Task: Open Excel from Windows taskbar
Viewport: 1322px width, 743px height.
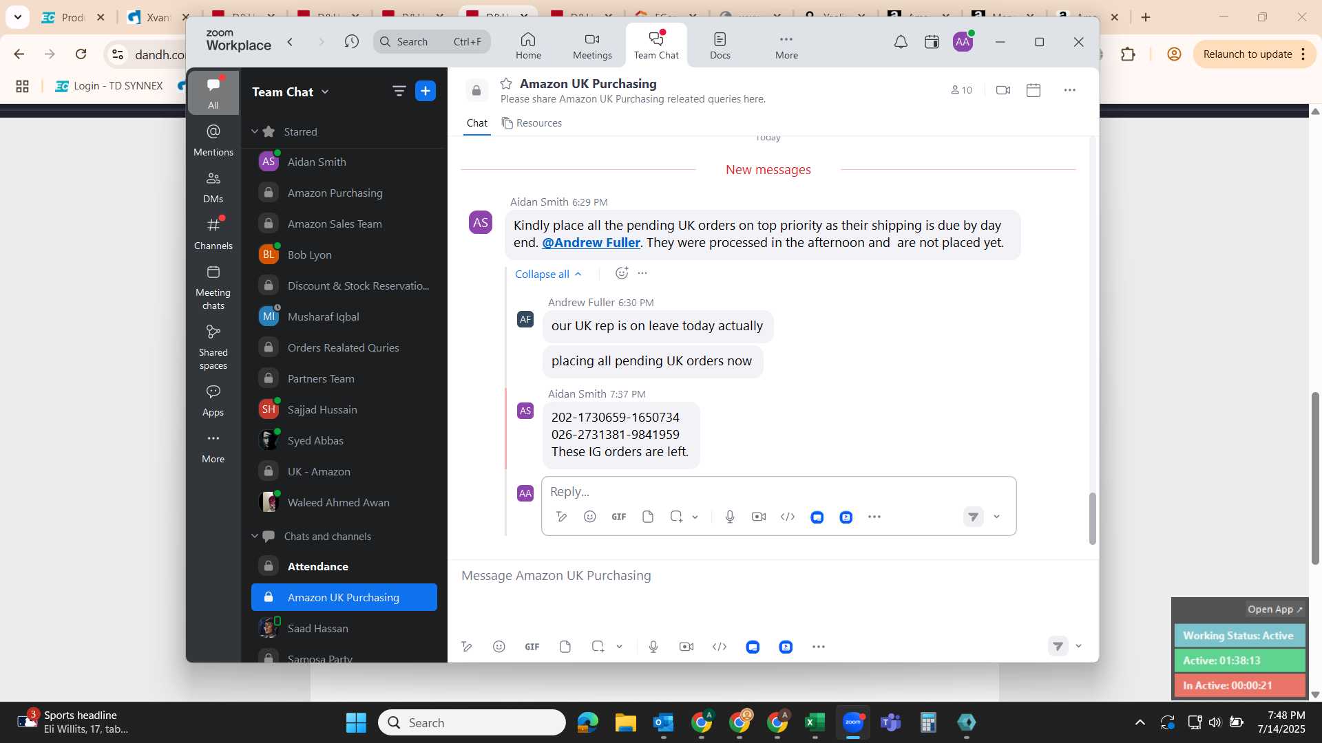Action: 815,722
